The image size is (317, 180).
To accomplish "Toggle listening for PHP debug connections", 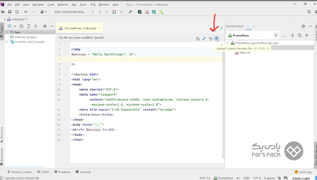I will [x=114, y=12].
